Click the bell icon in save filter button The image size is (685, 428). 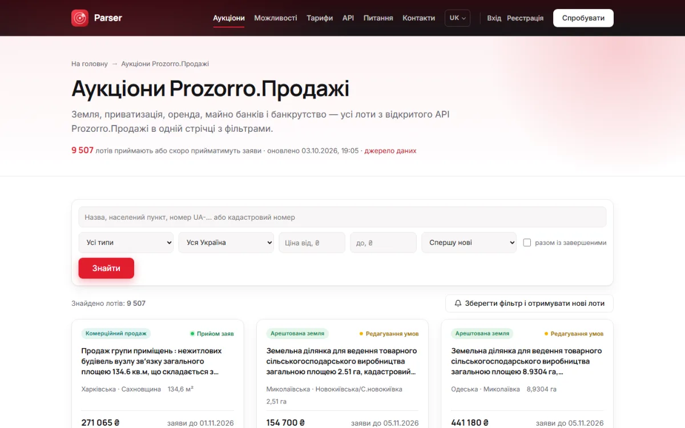click(x=458, y=304)
